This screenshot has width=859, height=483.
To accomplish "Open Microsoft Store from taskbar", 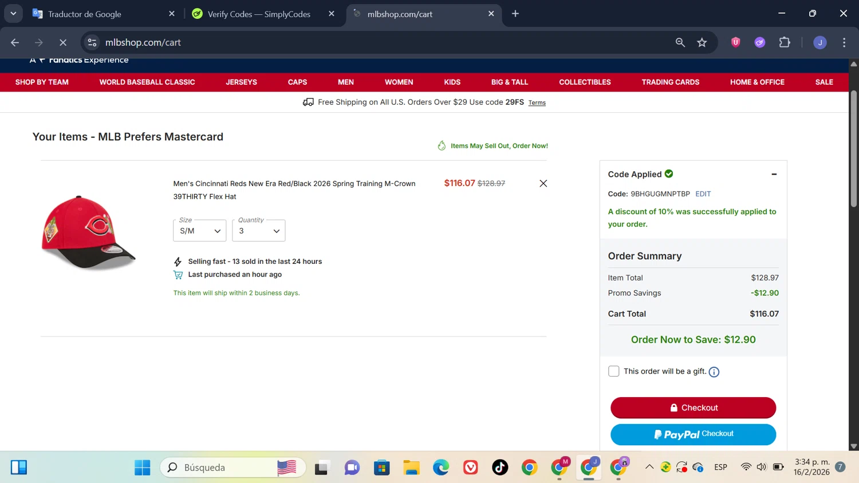I will click(x=381, y=468).
